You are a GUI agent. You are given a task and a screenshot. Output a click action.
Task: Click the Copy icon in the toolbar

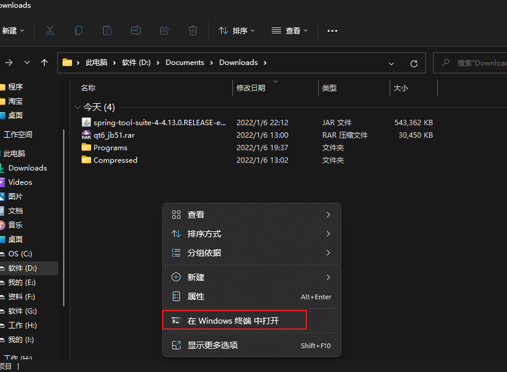79,30
